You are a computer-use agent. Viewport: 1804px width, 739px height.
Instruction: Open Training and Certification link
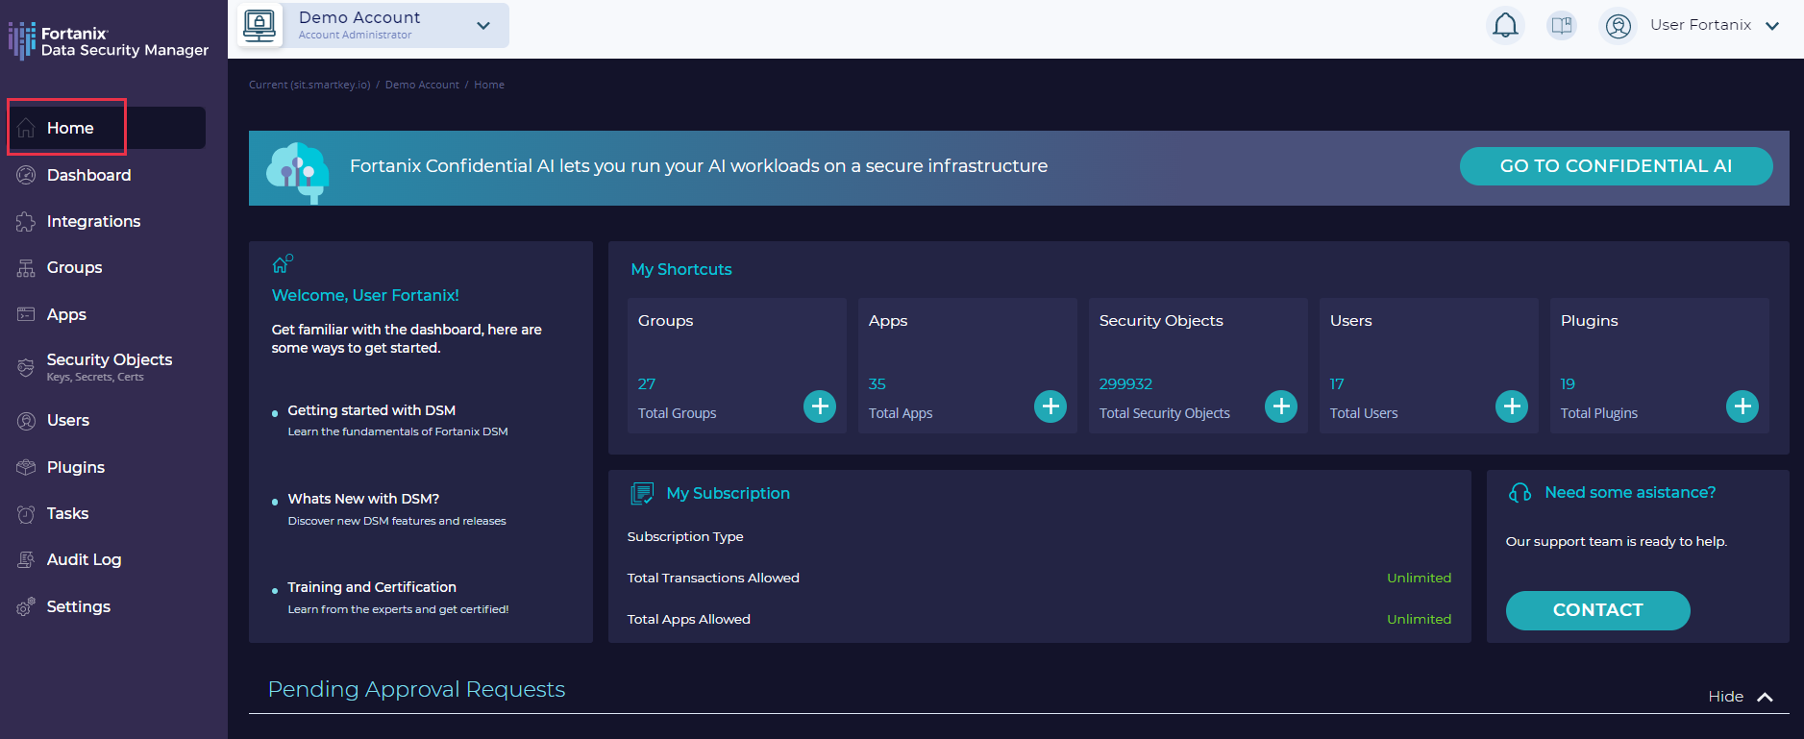371,587
